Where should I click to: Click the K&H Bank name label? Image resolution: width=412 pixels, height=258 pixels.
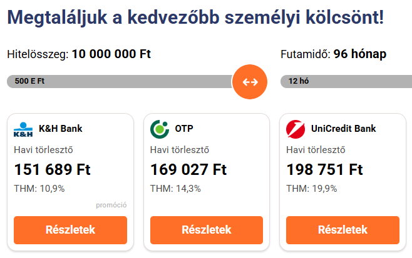[61, 129]
